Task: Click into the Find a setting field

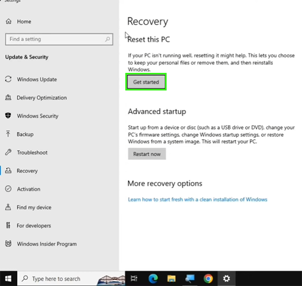Action: tap(59, 39)
